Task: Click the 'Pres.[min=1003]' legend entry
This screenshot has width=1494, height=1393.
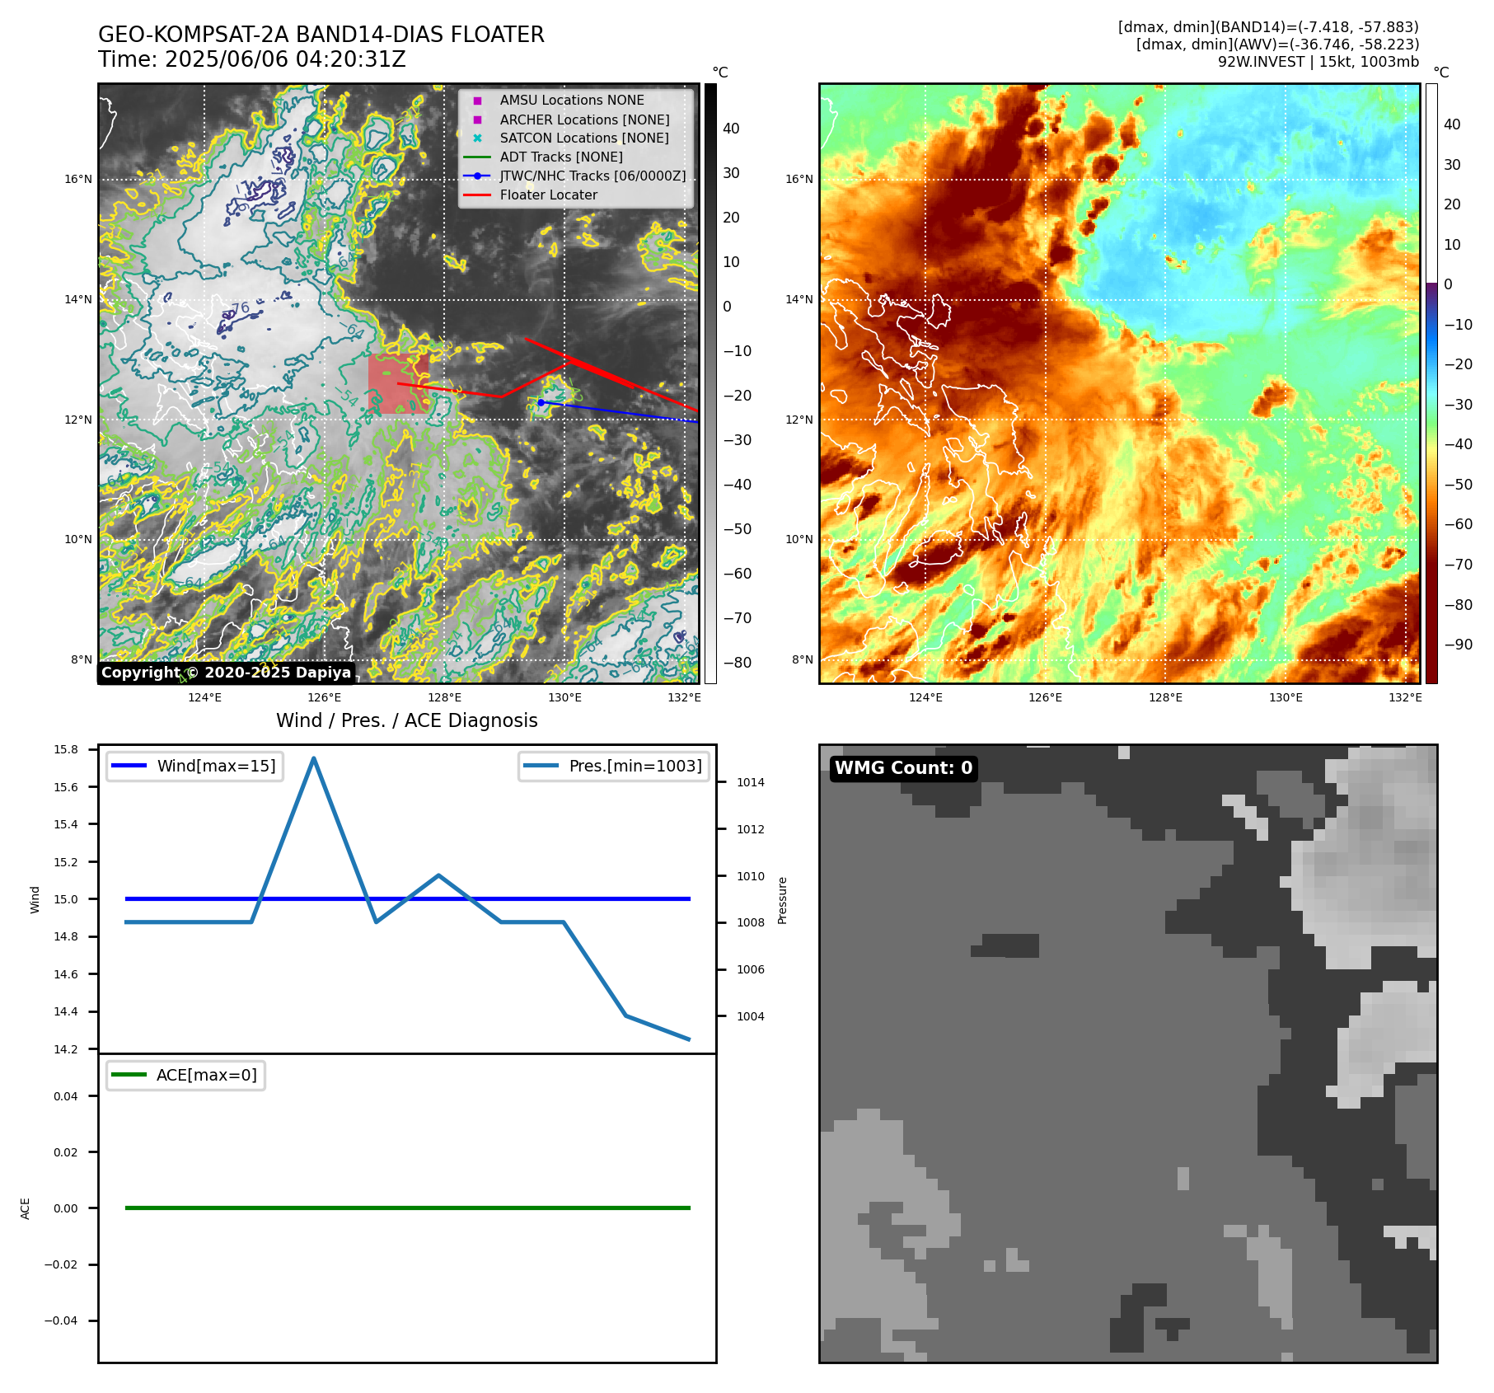Action: [614, 766]
